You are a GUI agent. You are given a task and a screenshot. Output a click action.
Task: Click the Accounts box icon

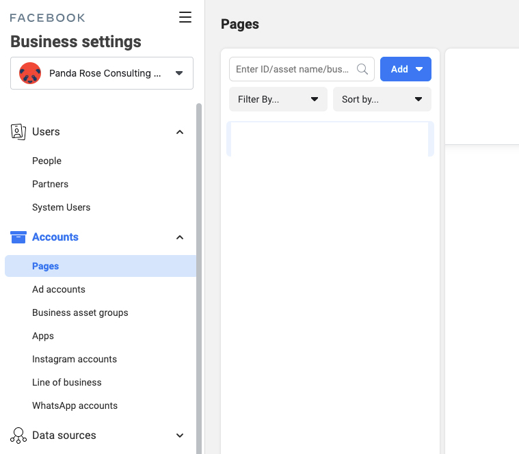18,237
